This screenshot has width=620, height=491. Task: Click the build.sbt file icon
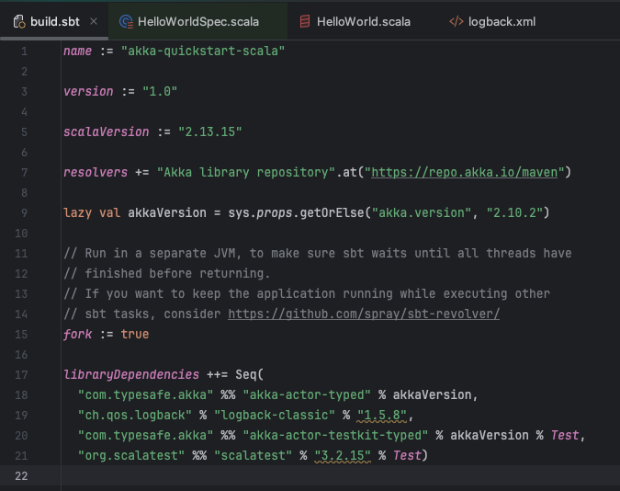pyautogui.click(x=19, y=21)
